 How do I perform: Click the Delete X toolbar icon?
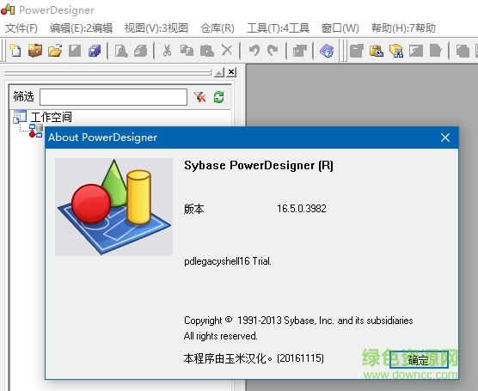pos(226,51)
